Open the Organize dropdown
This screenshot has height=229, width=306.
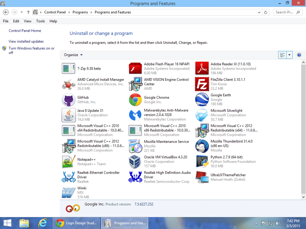pos(73,55)
